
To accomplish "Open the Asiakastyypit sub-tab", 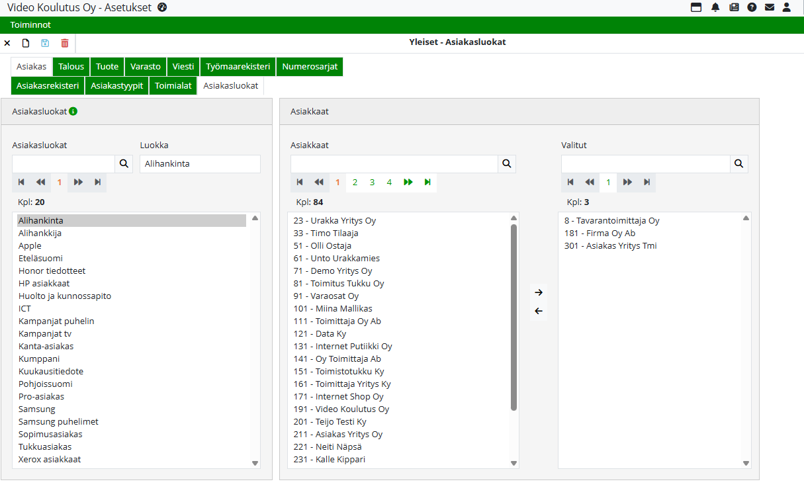I will coord(117,85).
